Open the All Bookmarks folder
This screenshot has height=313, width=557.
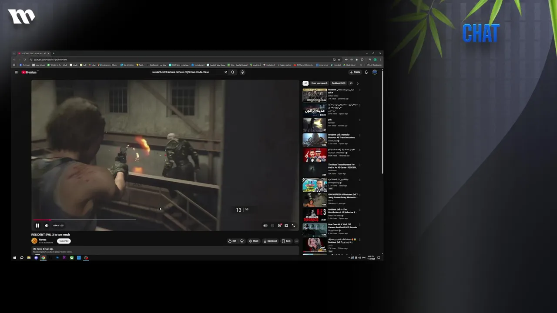pyautogui.click(x=374, y=65)
